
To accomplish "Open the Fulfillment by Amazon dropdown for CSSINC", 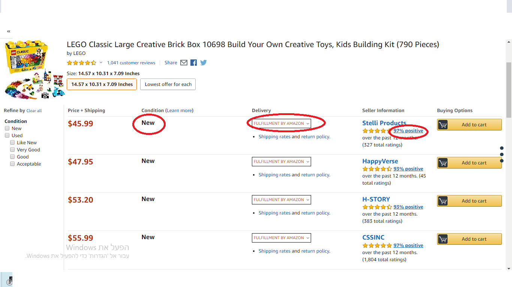I will [x=281, y=238].
